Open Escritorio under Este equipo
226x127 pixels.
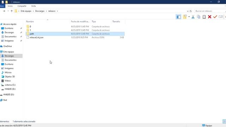[x=9, y=64]
